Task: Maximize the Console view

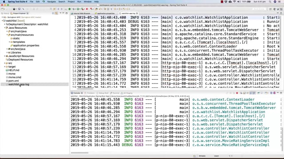Action: [x=281, y=93]
